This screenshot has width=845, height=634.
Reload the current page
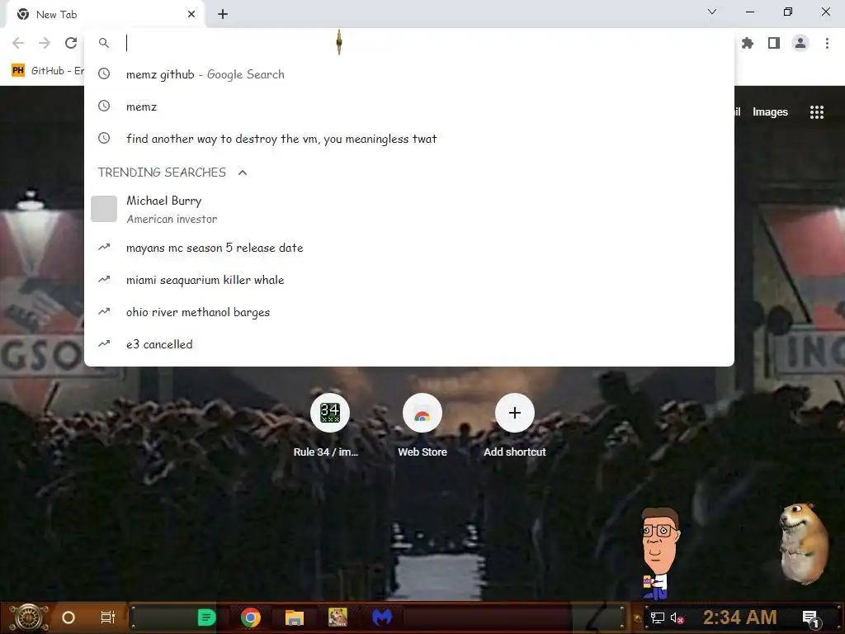click(71, 43)
